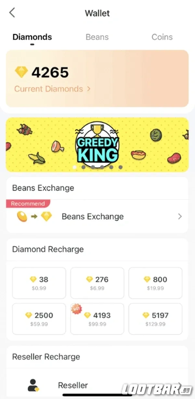Open Beans Exchange using the right arrow
Viewport: 195px width, 399px height.
[181, 216]
